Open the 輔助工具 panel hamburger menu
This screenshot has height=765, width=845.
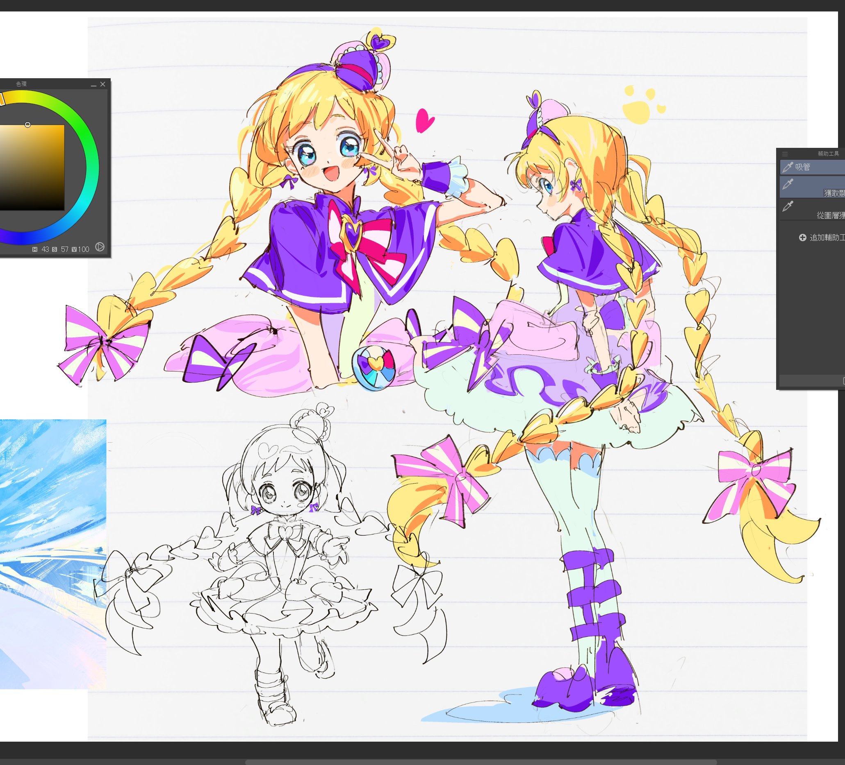785,154
